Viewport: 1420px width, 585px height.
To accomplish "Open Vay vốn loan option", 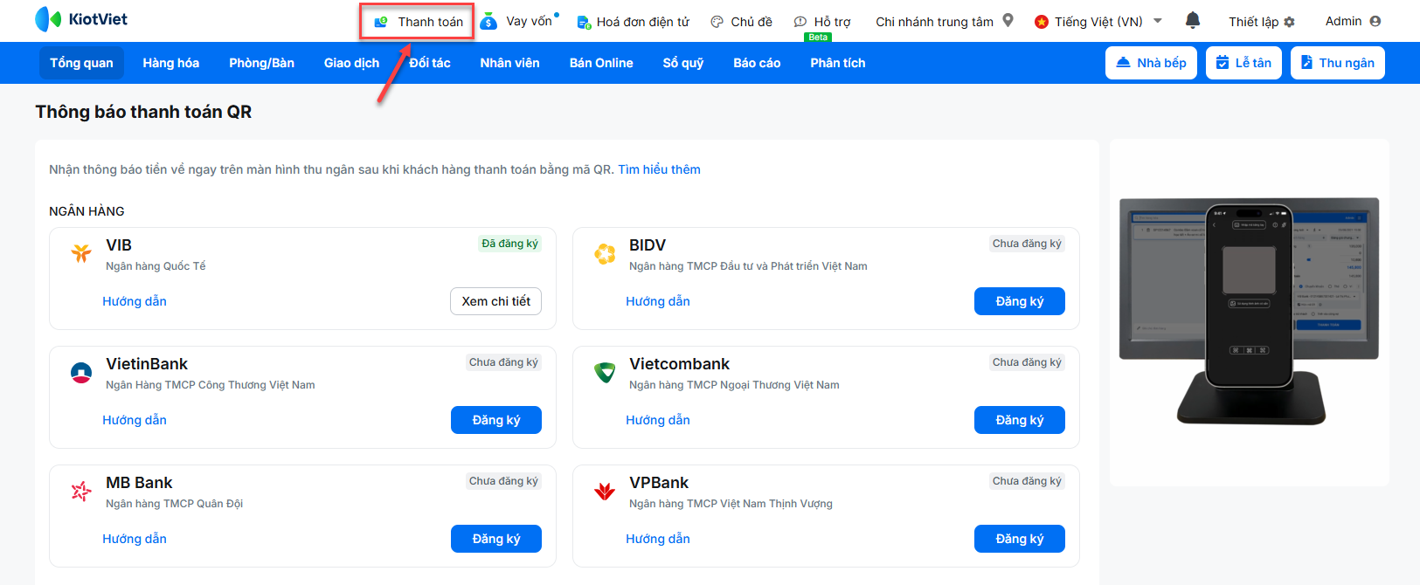I will [x=519, y=21].
